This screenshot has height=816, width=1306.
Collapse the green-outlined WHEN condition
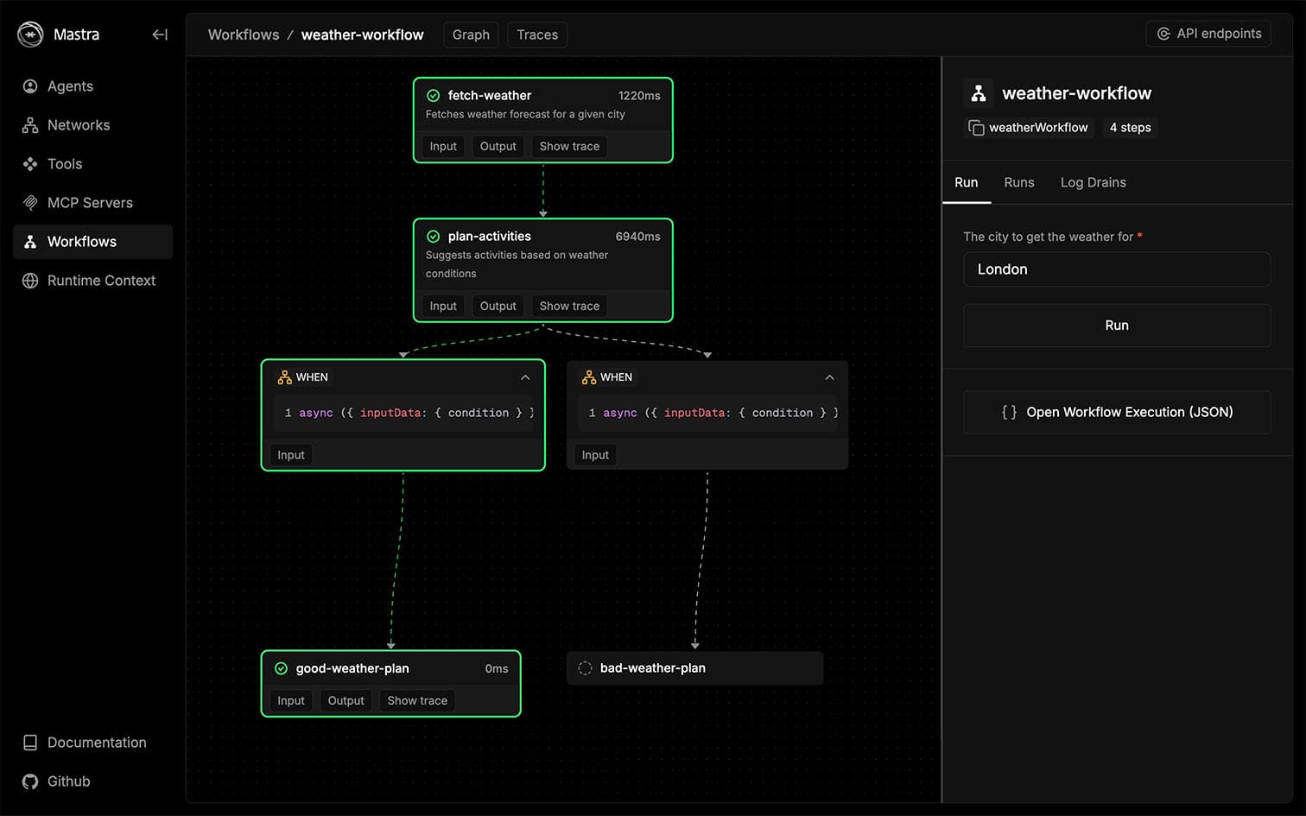click(x=525, y=377)
